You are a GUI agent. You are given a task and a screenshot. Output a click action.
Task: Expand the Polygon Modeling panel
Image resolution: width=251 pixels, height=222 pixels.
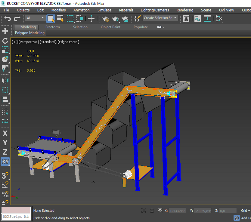click(30, 33)
